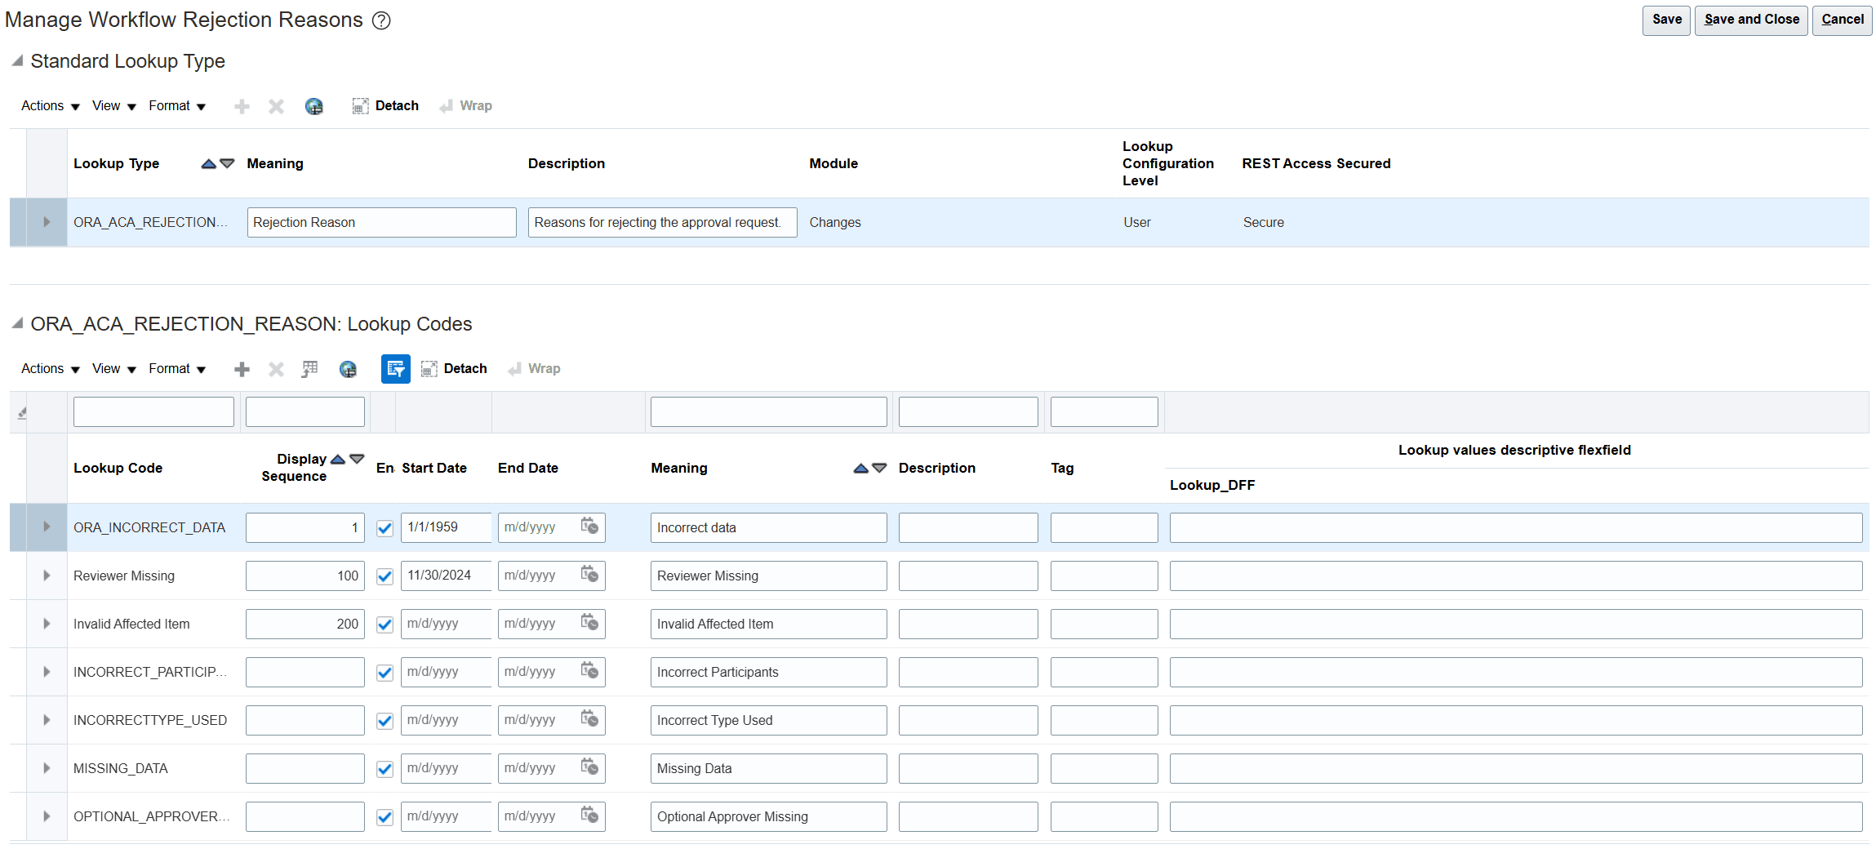
Task: Click Wrap in the Lookup Codes toolbar
Action: [534, 369]
